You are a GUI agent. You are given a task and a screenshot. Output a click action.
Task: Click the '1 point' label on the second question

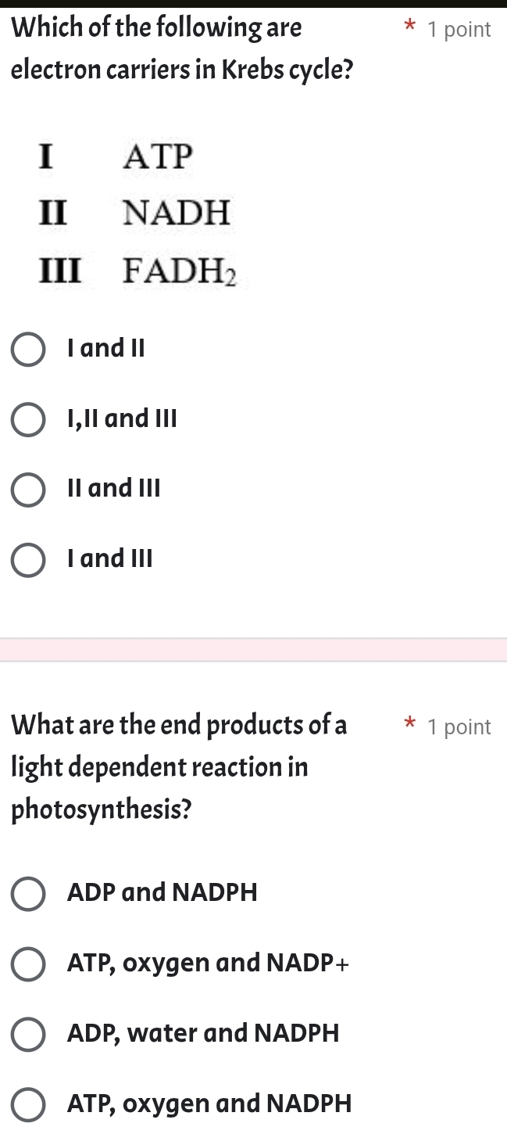click(x=459, y=727)
